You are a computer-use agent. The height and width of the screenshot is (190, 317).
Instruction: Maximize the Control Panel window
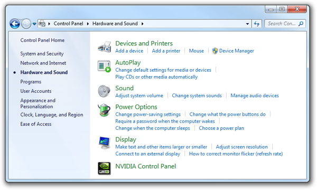coord(282,9)
